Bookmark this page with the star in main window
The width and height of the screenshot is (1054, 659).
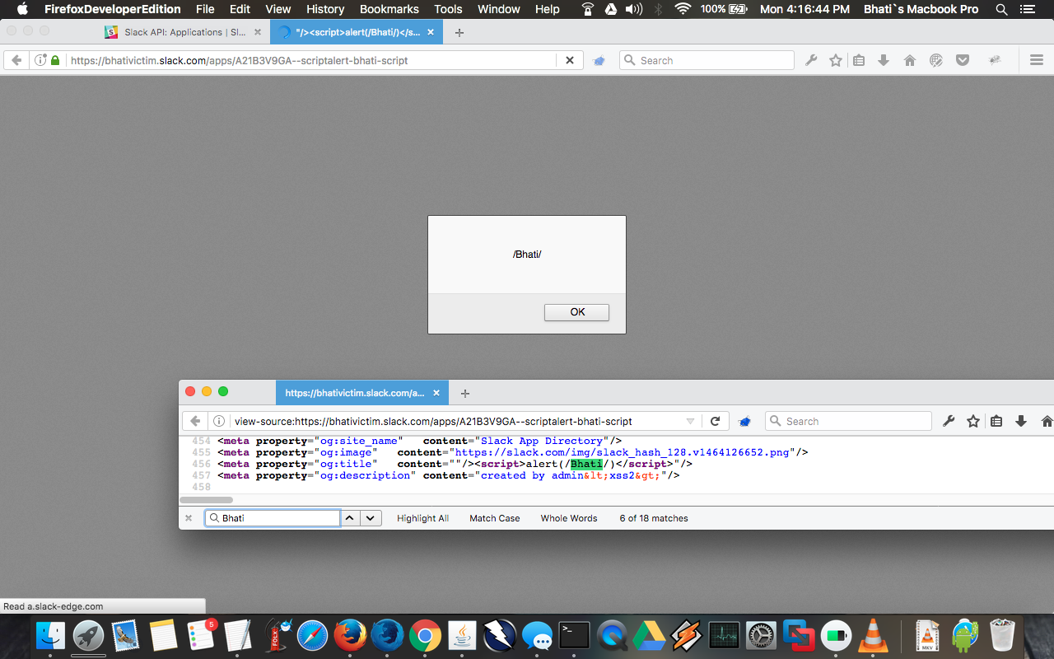[836, 60]
